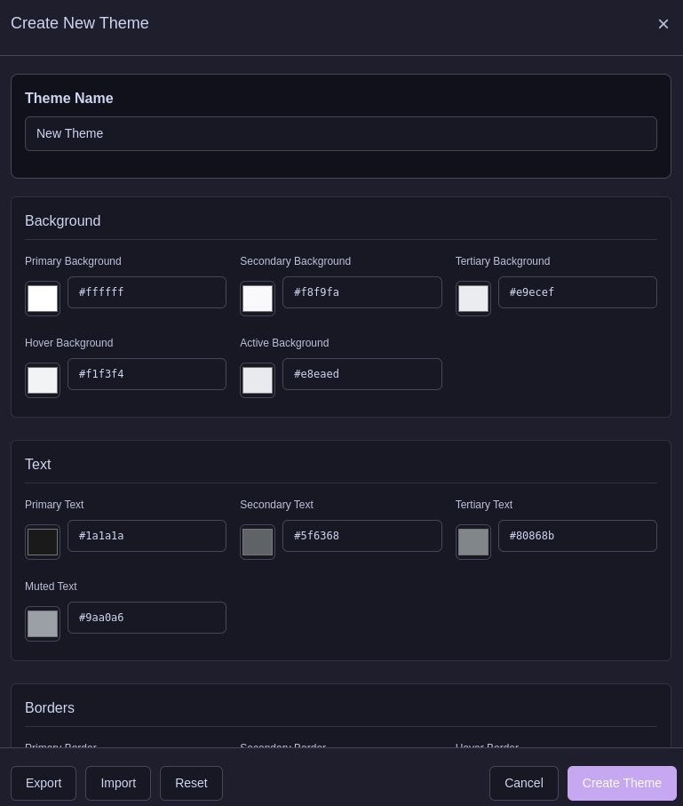Open the Tertiary Background color swatch

click(473, 299)
